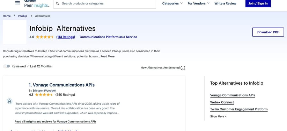This screenshot has height=131, width=287.
Task: Toggle Reviewed in Last 12 Months switch
Action: coord(7,66)
